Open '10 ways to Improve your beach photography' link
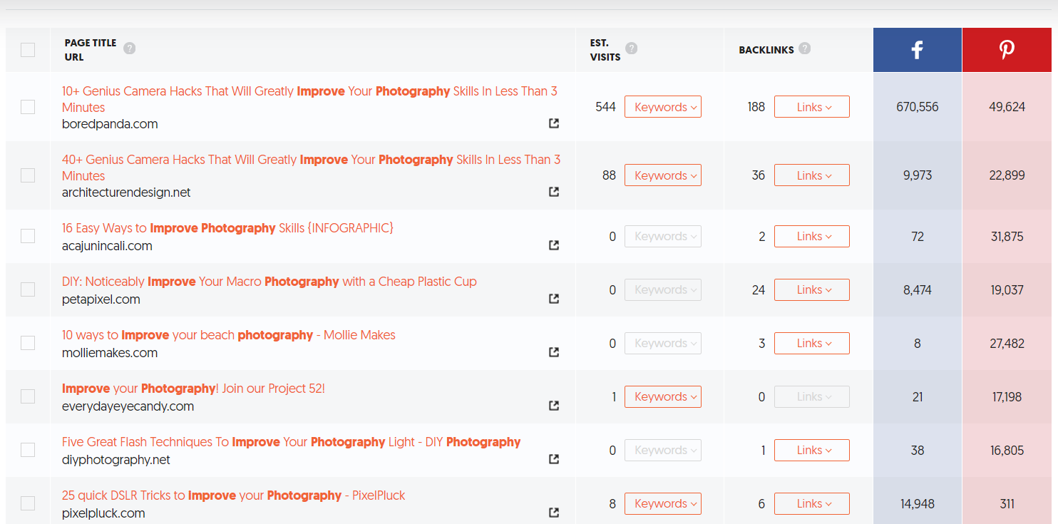1058x524 pixels. (228, 335)
